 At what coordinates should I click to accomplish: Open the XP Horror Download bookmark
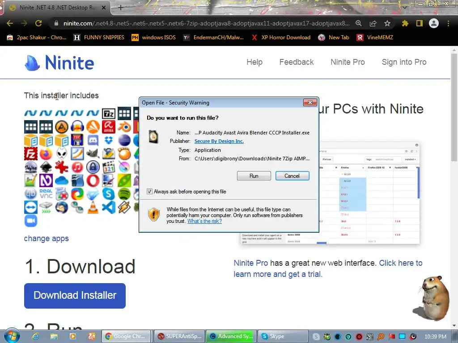tap(281, 38)
